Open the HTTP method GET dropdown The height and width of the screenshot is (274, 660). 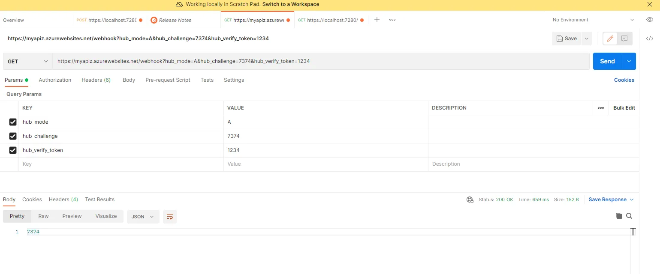click(x=28, y=61)
